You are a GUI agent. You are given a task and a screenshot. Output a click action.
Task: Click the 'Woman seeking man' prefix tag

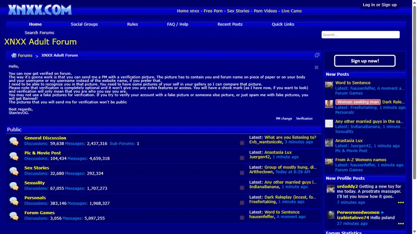[x=357, y=102]
